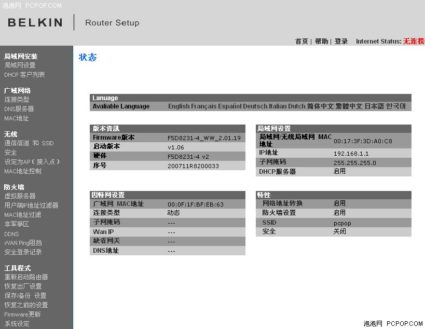The width and height of the screenshot is (425, 329).
Task: Switch language to Korean 한국어
Action: coord(396,106)
